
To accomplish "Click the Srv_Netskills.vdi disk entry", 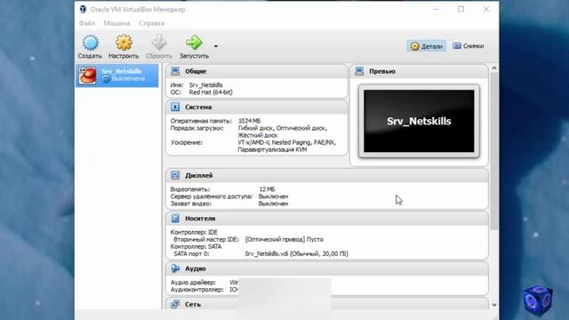I will coord(296,253).
